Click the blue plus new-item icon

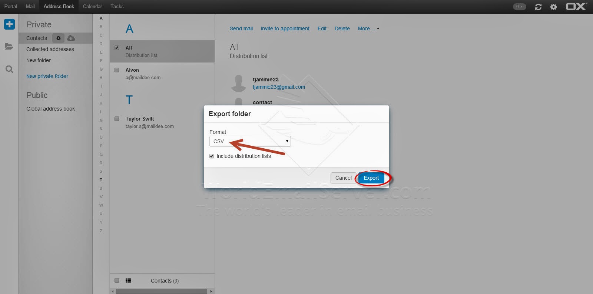9,24
